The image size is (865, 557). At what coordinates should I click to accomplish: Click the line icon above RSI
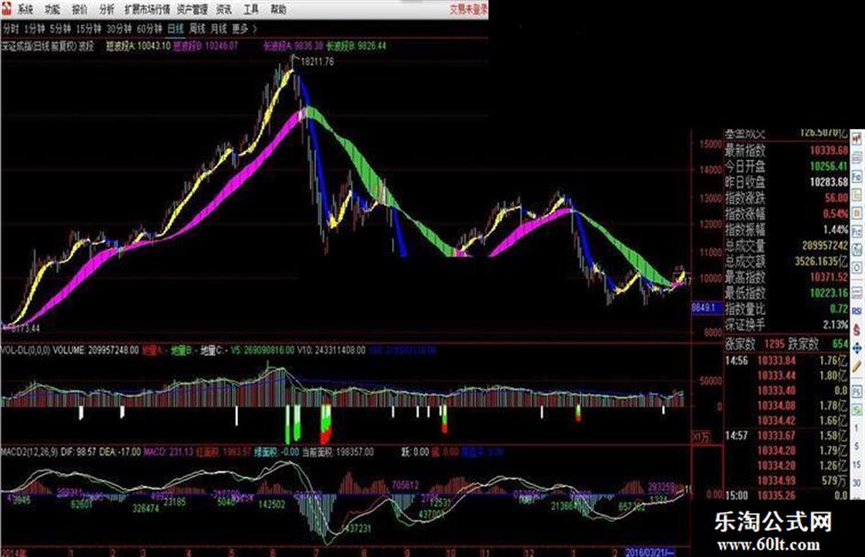[x=857, y=293]
